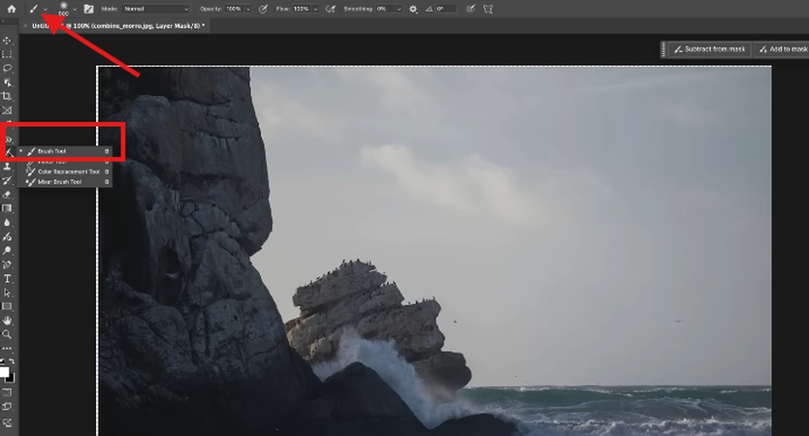Click Add to mask button

(x=783, y=49)
